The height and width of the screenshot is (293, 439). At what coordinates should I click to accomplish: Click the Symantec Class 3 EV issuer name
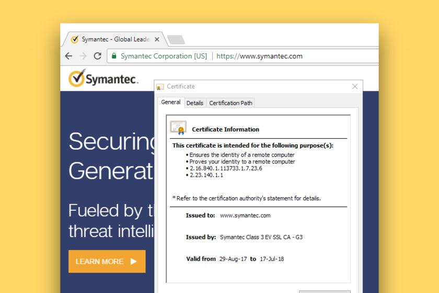[x=261, y=237]
